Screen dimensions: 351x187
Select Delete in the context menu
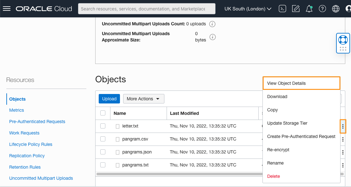pyautogui.click(x=274, y=176)
